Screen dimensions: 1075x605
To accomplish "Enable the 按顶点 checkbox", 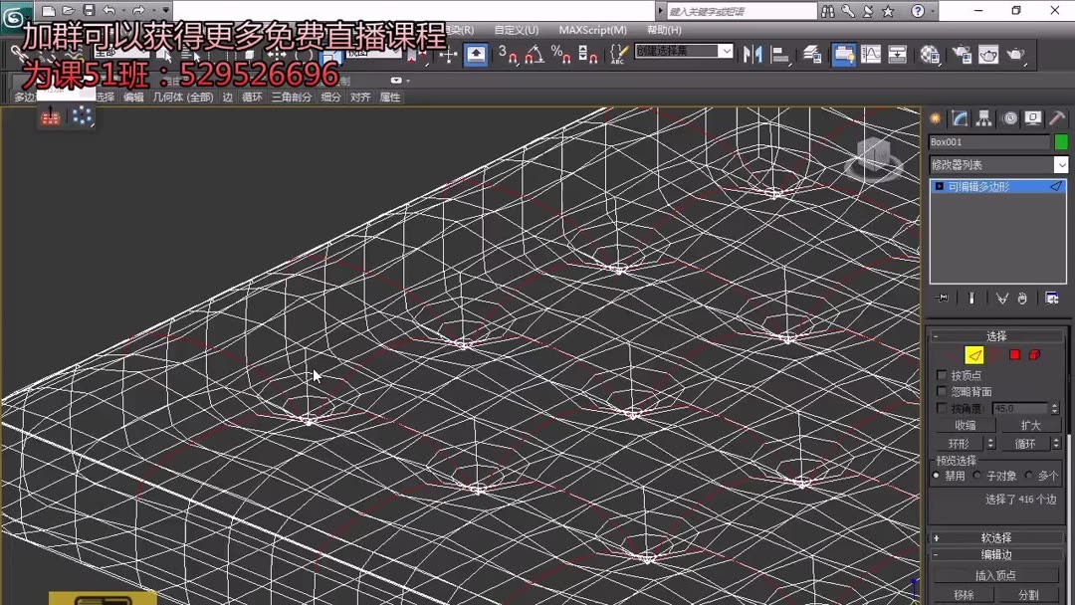I will (x=942, y=375).
